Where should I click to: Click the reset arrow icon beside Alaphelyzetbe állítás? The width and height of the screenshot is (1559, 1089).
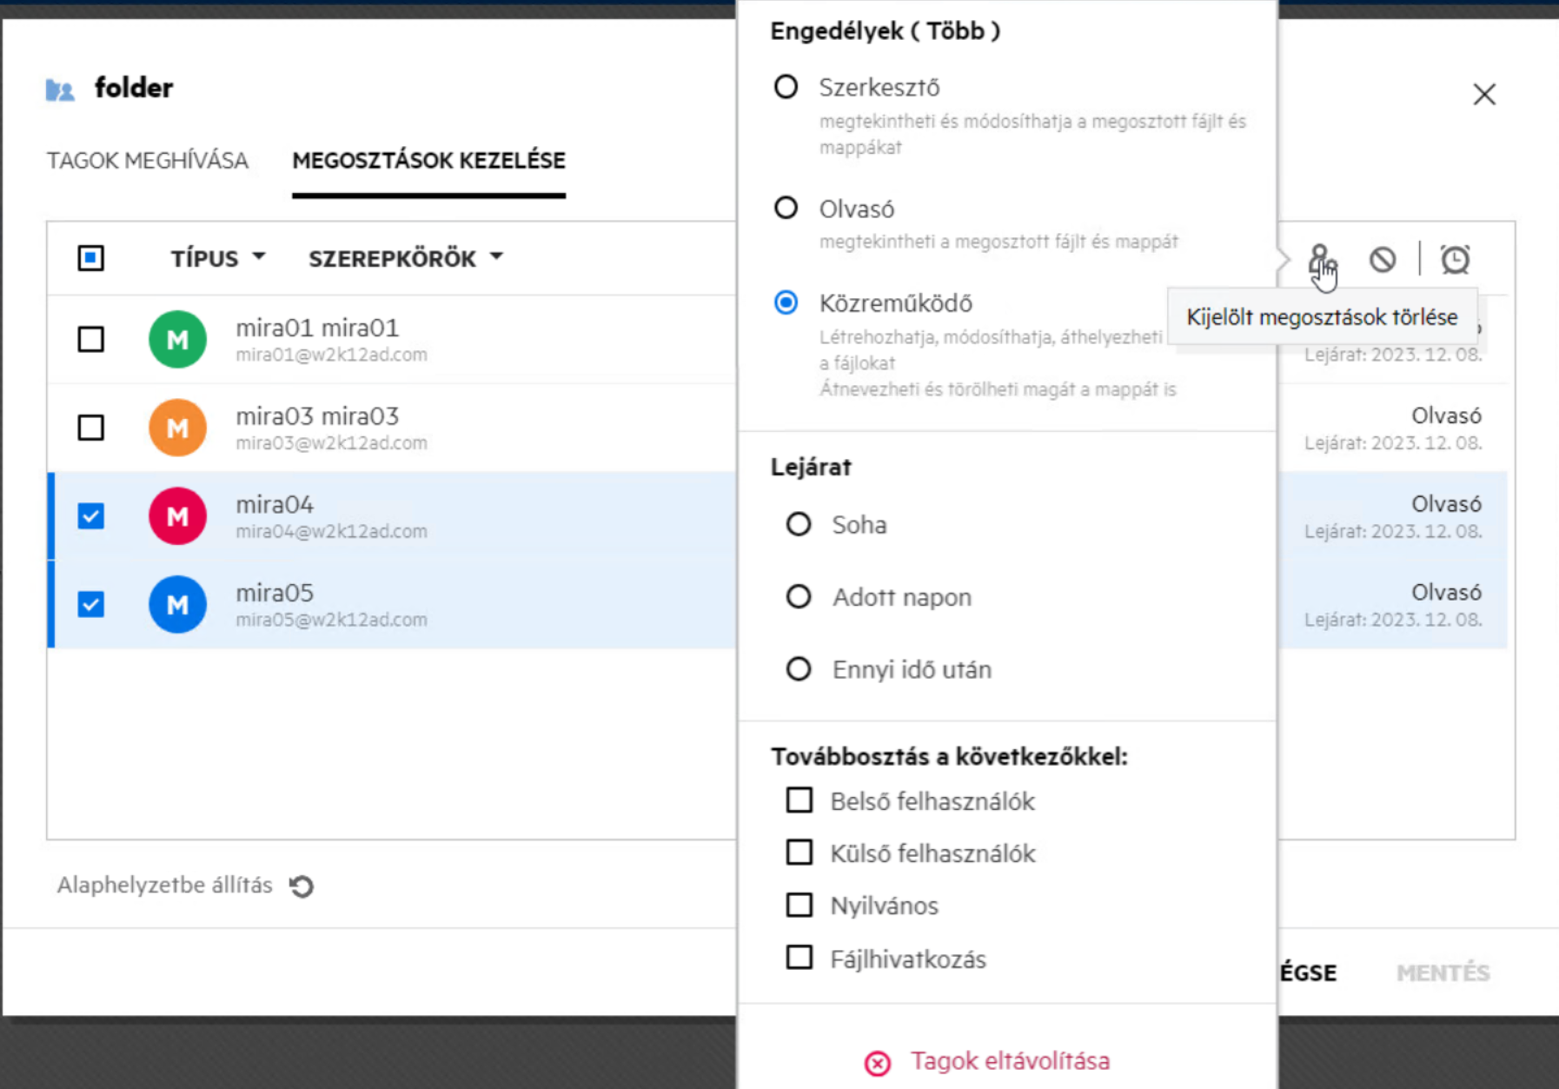coord(302,886)
